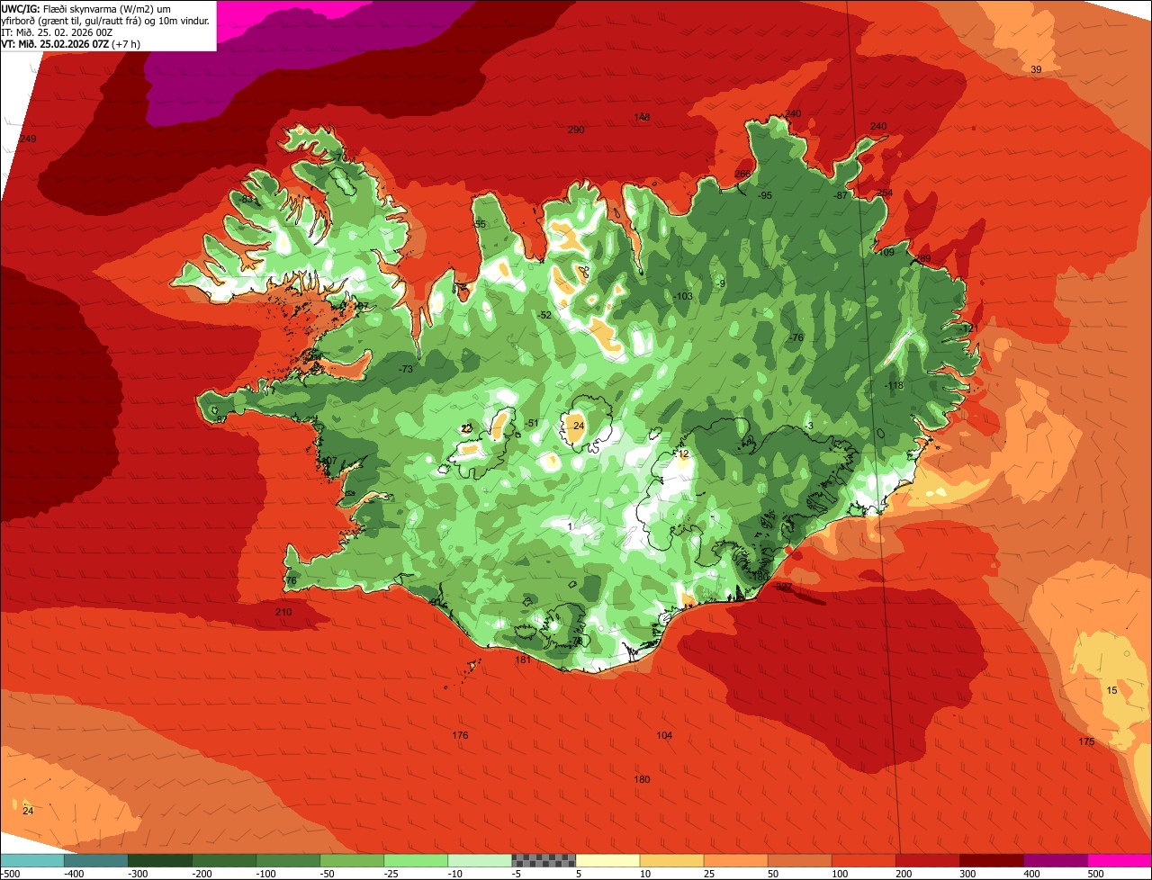This screenshot has width=1152, height=880.
Task: Select the yellow 10 to 25 legend swatch
Action: [x=671, y=860]
